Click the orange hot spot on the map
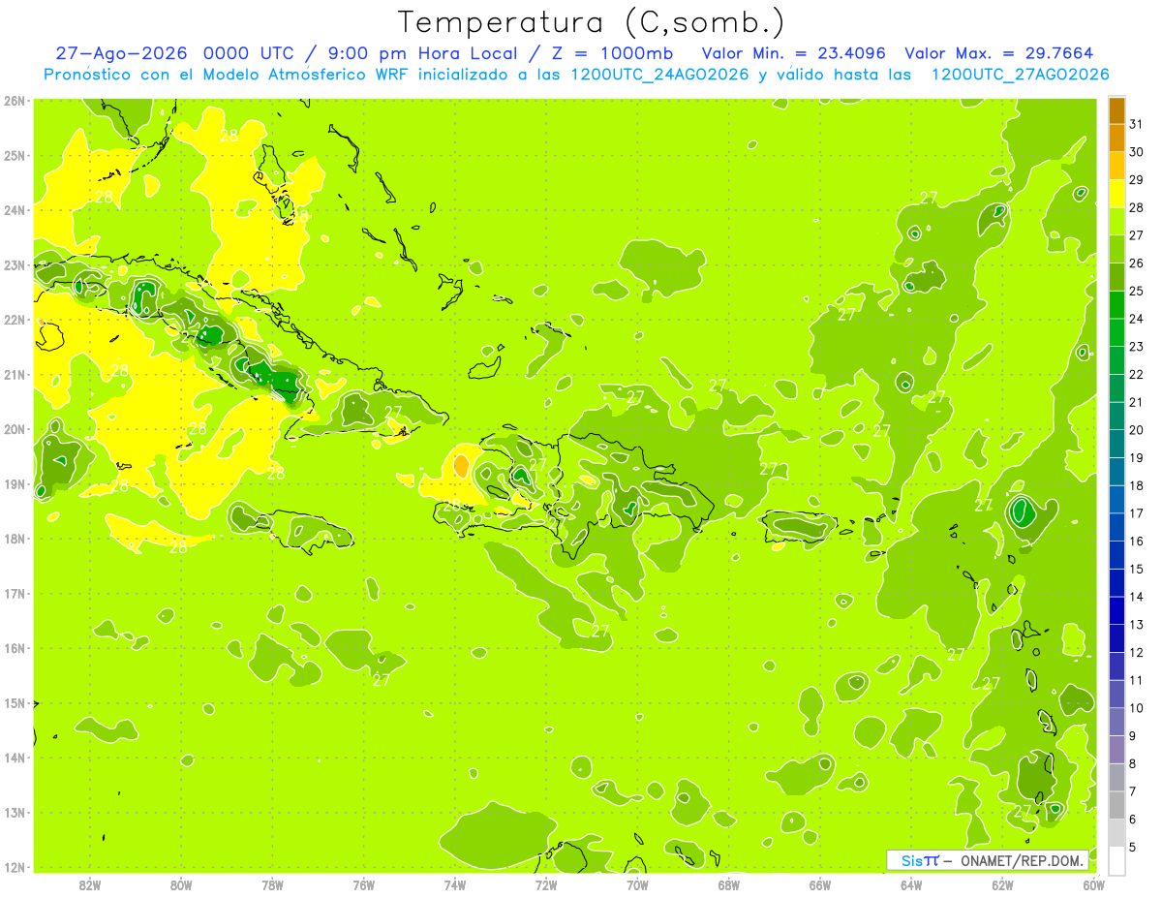This screenshot has height=898, width=1162. 461,466
